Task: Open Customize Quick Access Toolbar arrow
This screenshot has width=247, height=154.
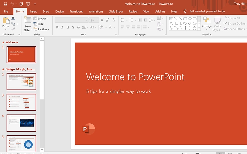Action: [x=35, y=4]
